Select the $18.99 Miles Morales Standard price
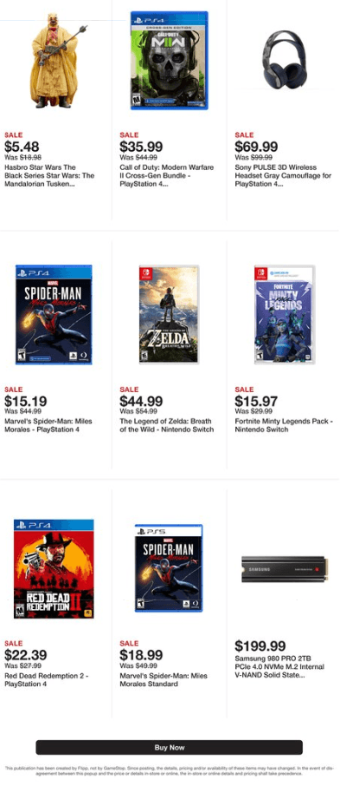The height and width of the screenshot is (786, 340). 141,655
